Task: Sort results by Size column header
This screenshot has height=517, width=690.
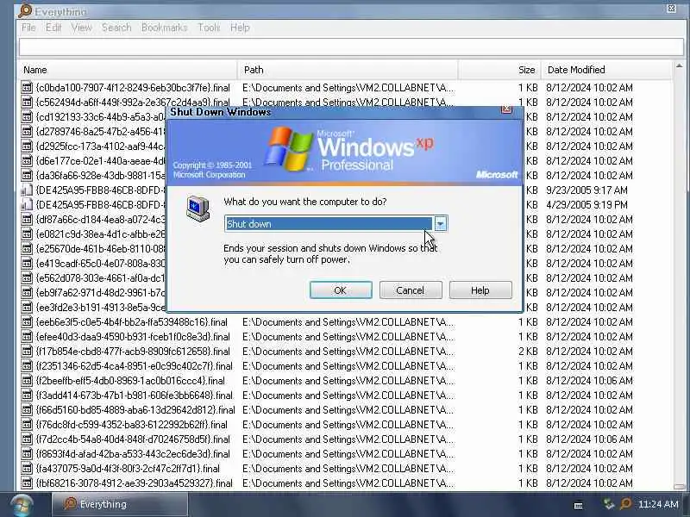Action: [499, 70]
